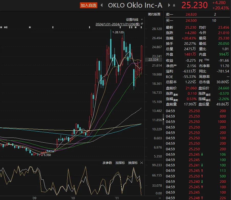The width and height of the screenshot is (231, 200).
Task: Click the 盘前价 value 21.060
Action: 191,88
